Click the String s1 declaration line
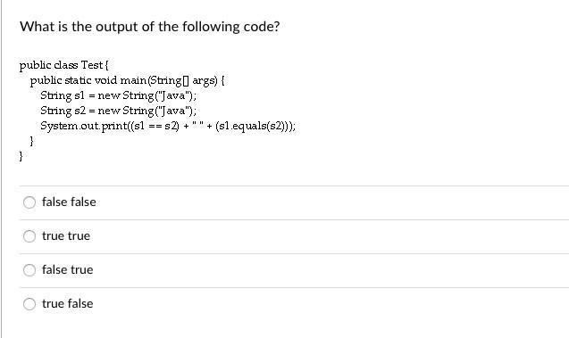This screenshot has width=569, height=338. [x=118, y=95]
